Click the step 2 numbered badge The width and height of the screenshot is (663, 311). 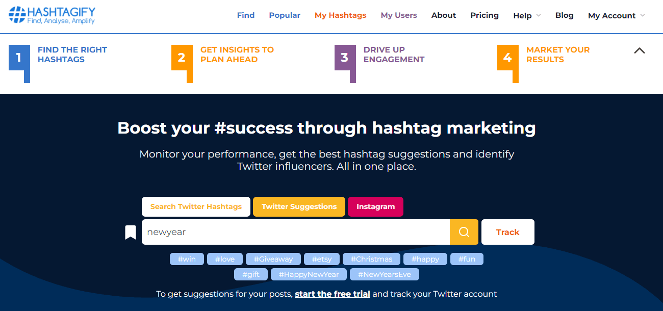pyautogui.click(x=182, y=58)
